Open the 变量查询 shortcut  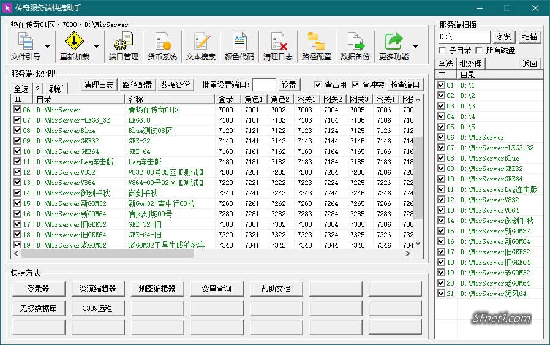pos(216,289)
